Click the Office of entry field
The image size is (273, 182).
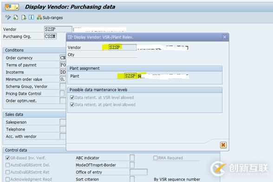click(138, 172)
